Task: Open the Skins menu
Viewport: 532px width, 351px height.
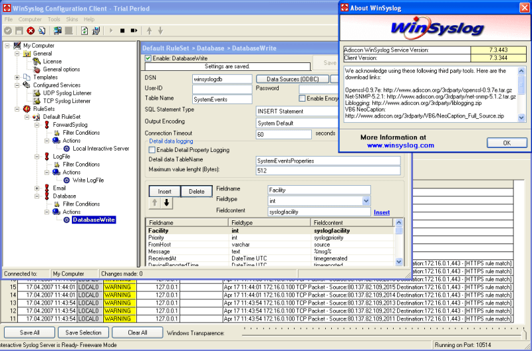Action: point(72,19)
